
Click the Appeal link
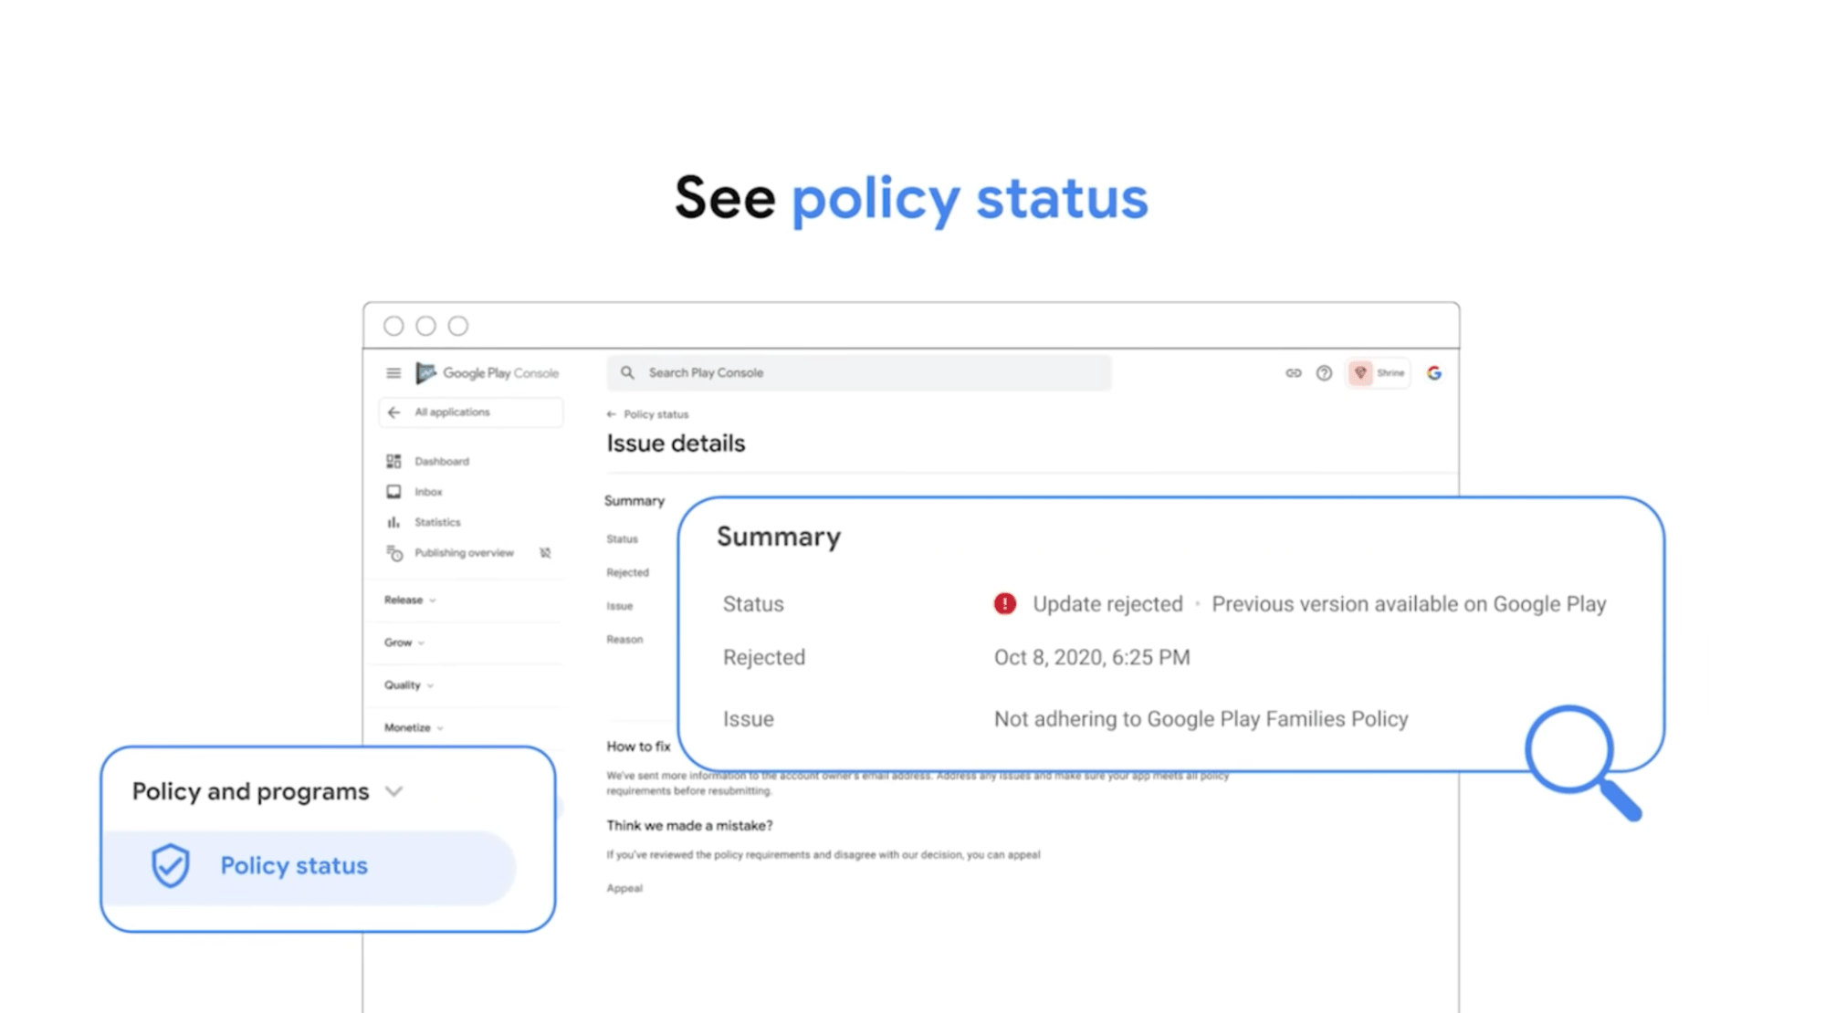pyautogui.click(x=624, y=888)
